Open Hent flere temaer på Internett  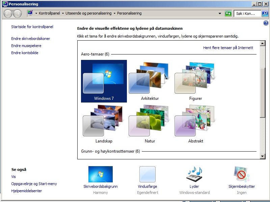(228, 48)
